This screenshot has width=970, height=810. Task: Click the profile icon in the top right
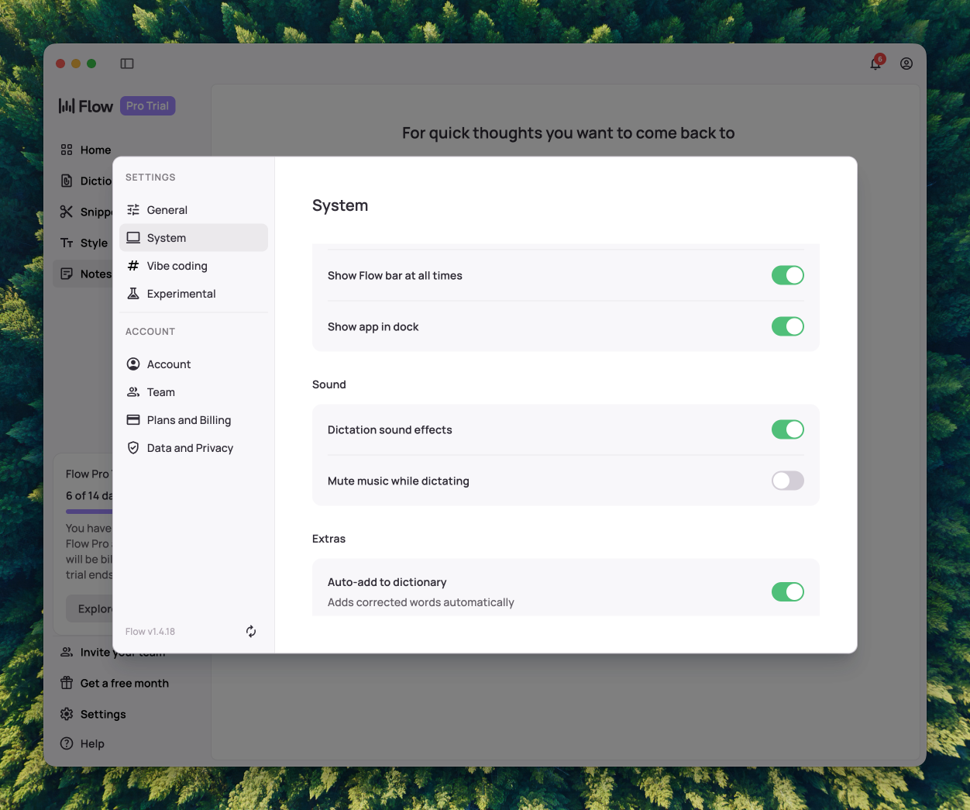pyautogui.click(x=906, y=64)
